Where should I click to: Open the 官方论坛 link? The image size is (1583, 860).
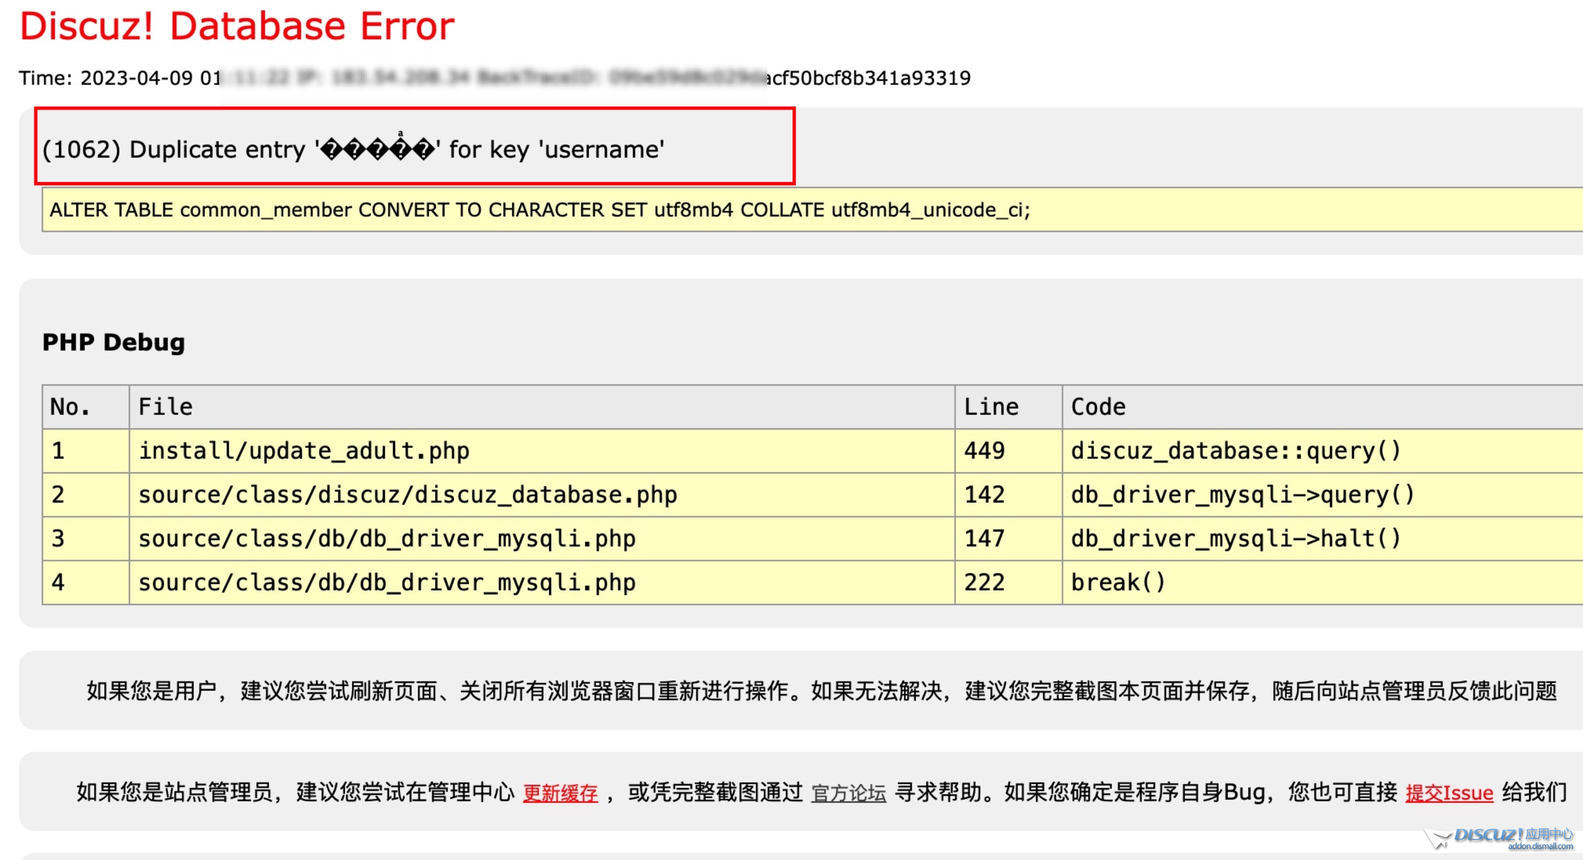tap(848, 793)
